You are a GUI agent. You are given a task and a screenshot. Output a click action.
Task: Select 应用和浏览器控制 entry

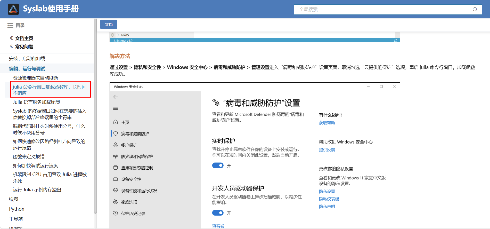[x=137, y=168]
